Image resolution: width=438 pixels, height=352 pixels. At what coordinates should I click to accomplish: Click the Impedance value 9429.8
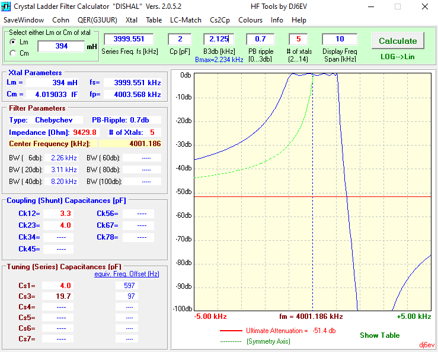coord(85,132)
